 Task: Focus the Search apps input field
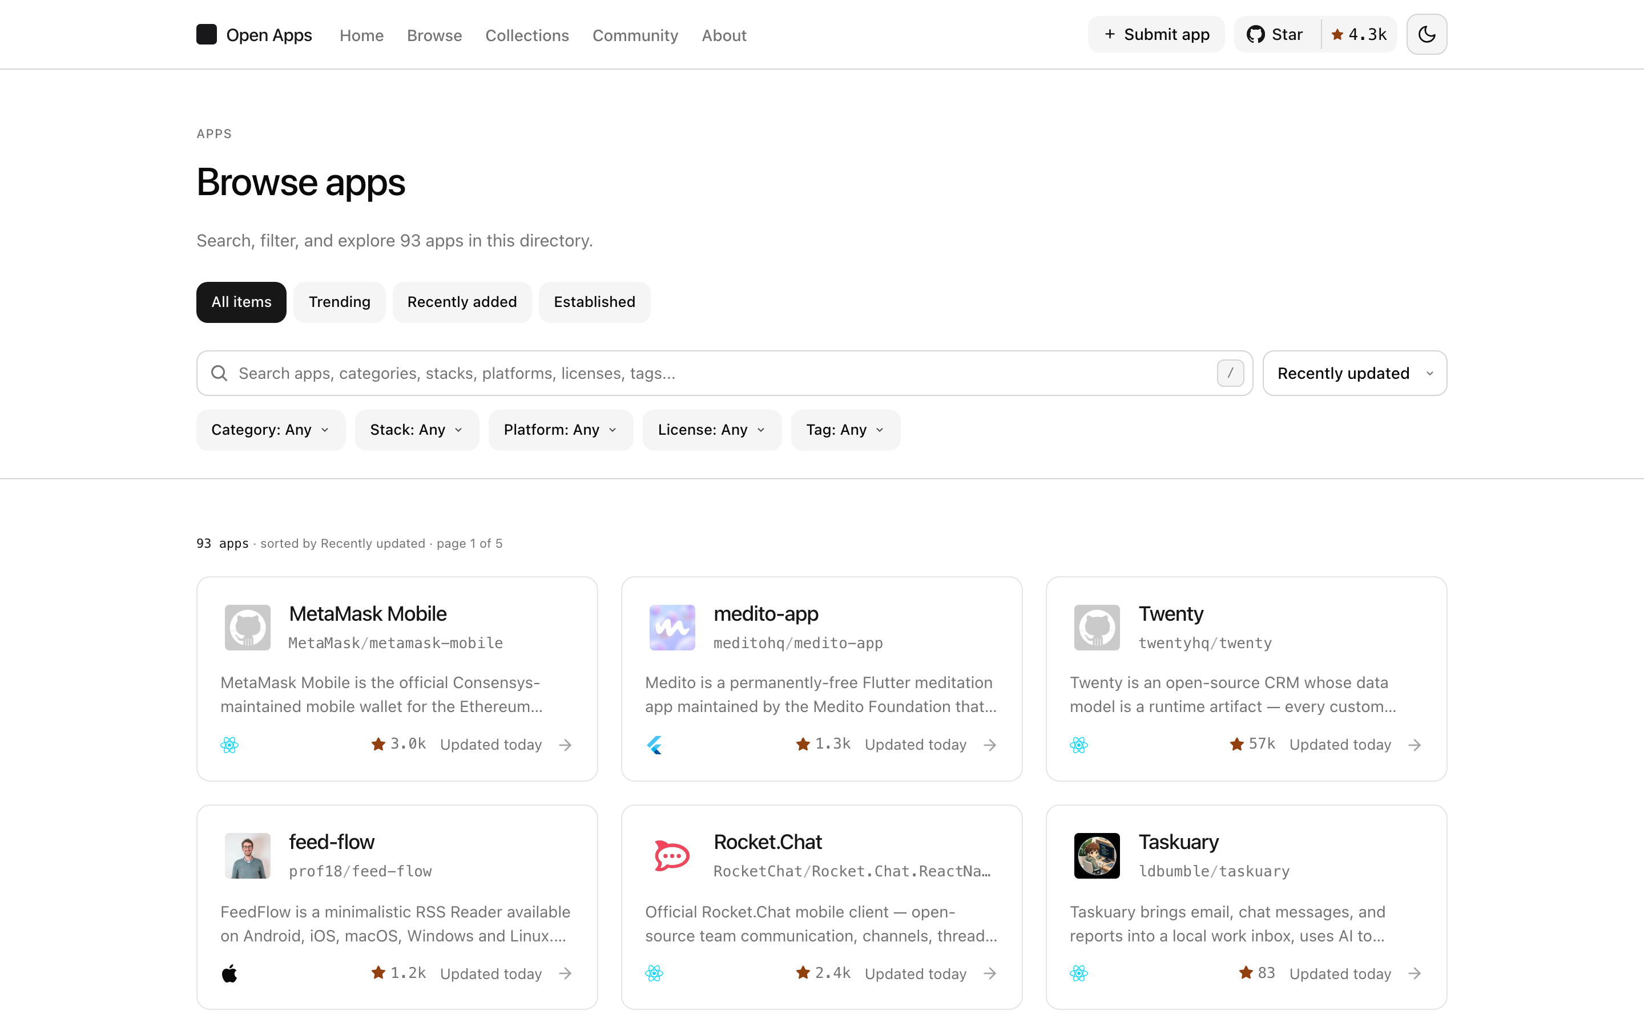tap(724, 373)
